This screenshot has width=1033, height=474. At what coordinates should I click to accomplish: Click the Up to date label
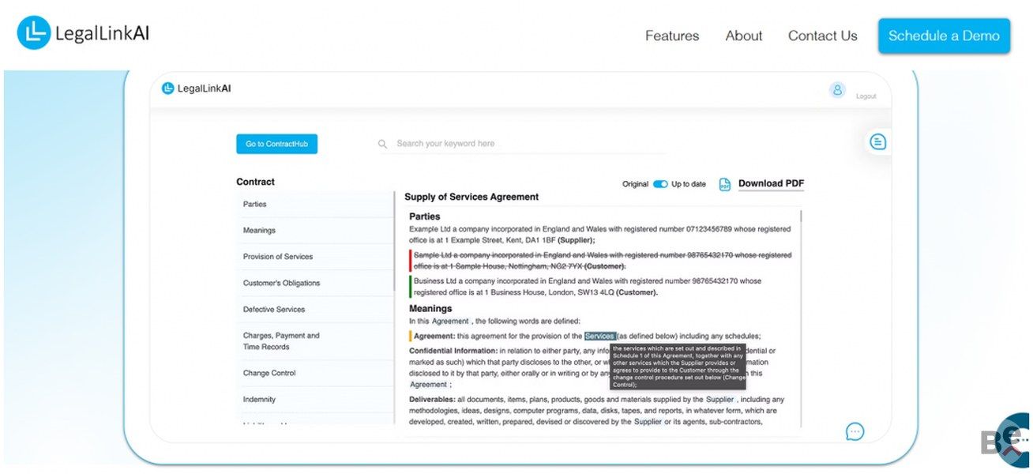click(689, 184)
